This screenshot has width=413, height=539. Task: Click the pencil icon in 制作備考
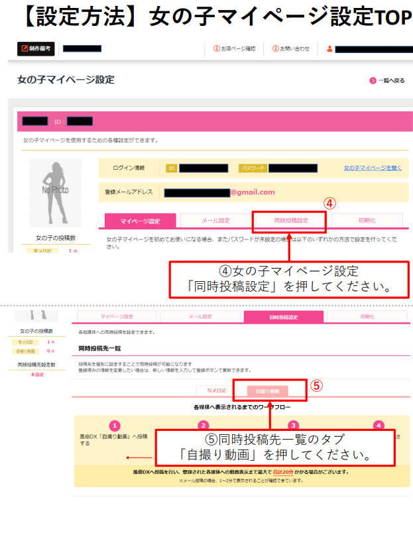25,48
